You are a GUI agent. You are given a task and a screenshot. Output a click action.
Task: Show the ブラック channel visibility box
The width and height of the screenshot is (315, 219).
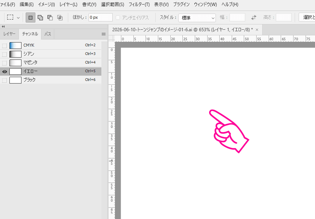tap(5, 80)
